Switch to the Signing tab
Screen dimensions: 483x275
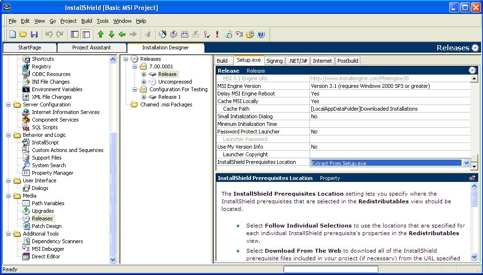point(274,61)
